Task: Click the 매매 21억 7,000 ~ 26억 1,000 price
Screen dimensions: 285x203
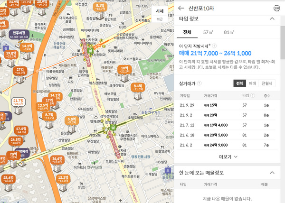Action: (x=215, y=53)
